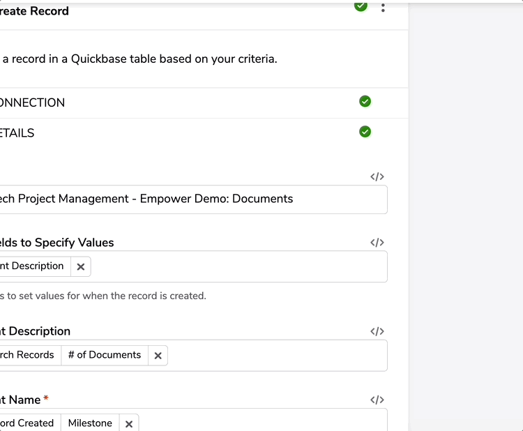Click the green check icon on the Details row

point(365,132)
